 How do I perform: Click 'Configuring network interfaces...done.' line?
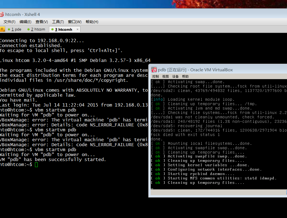pyautogui.click(x=206, y=170)
